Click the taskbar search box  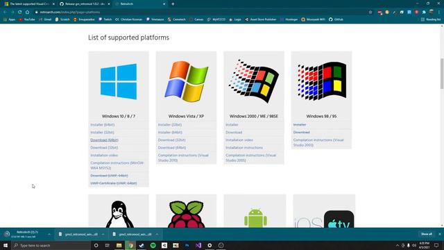tap(51, 245)
